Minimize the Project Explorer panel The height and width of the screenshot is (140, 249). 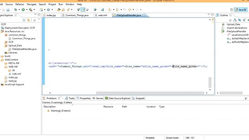(x=35, y=15)
